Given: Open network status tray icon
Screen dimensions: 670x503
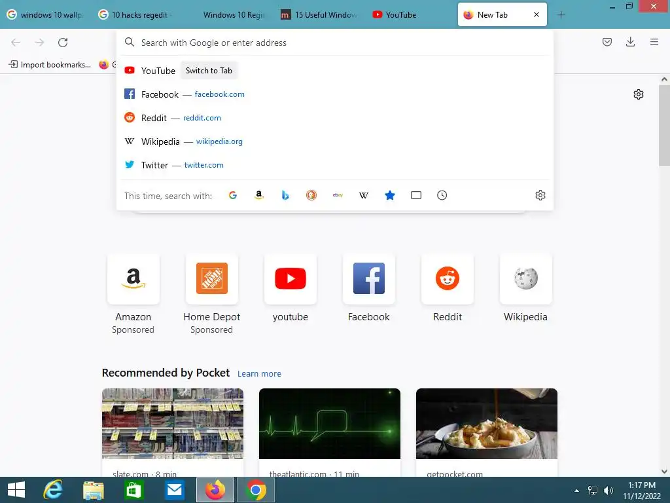Looking at the screenshot, I should (593, 490).
